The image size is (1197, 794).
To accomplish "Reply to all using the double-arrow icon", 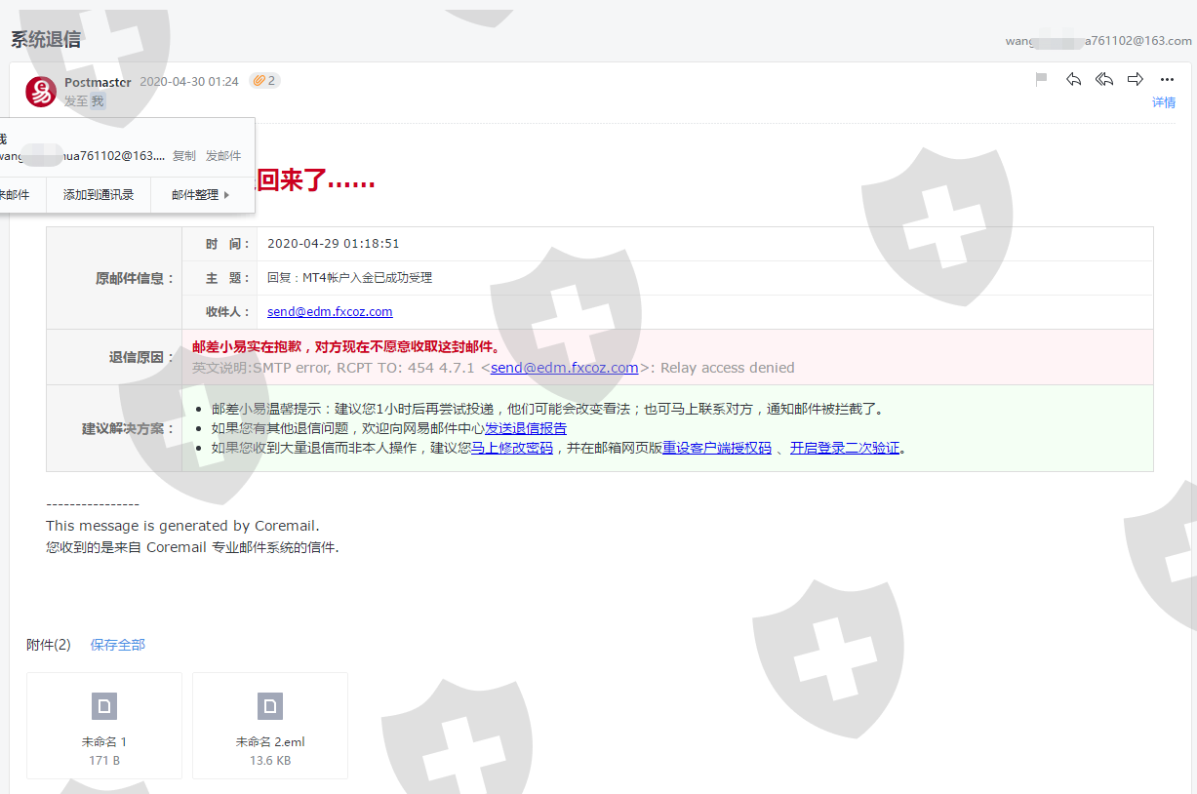I will 1104,79.
